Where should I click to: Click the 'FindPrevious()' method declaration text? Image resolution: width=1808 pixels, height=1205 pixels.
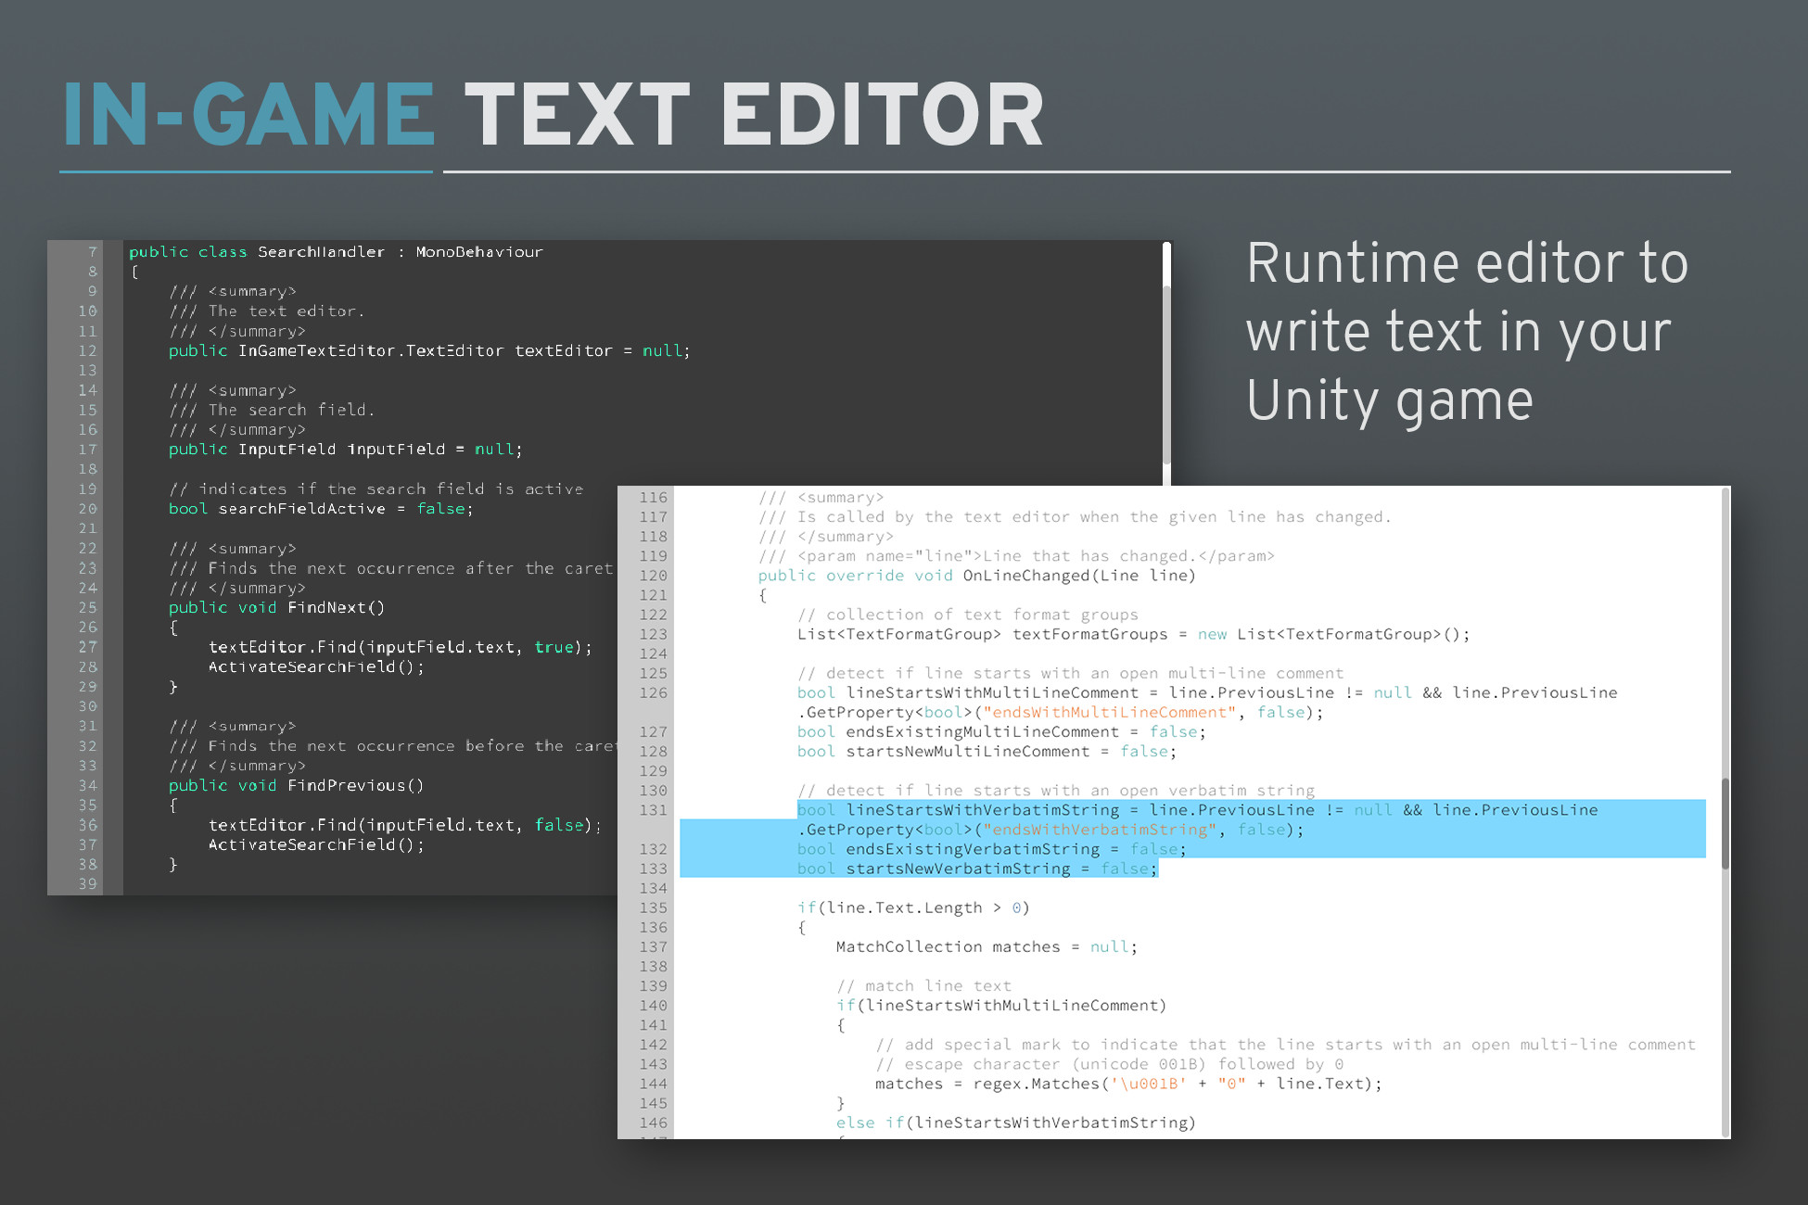point(354,786)
